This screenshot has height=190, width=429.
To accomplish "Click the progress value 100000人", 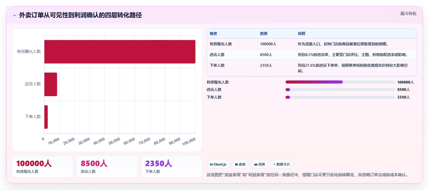I will coord(405,82).
